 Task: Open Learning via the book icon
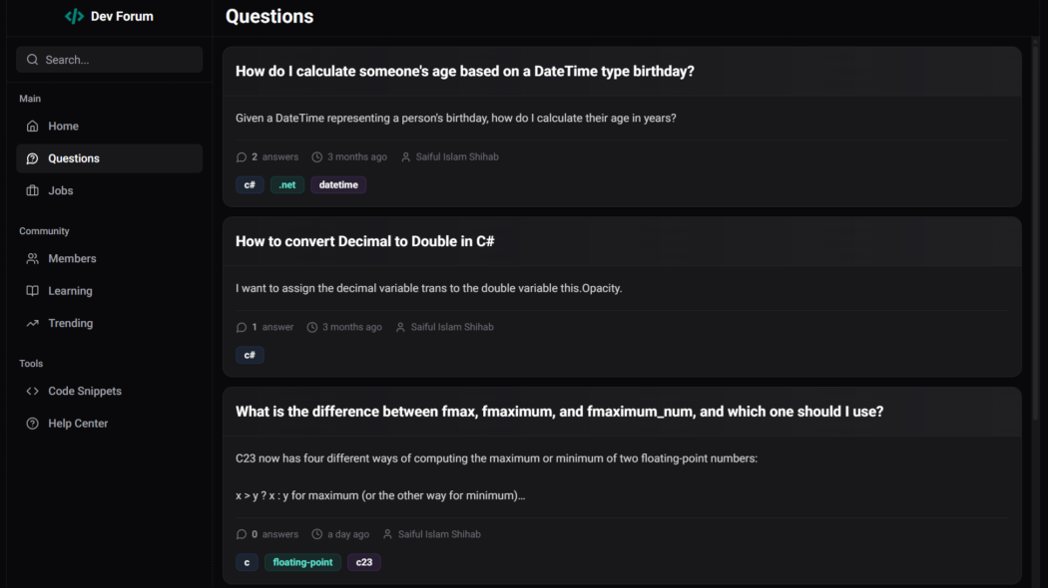point(33,290)
